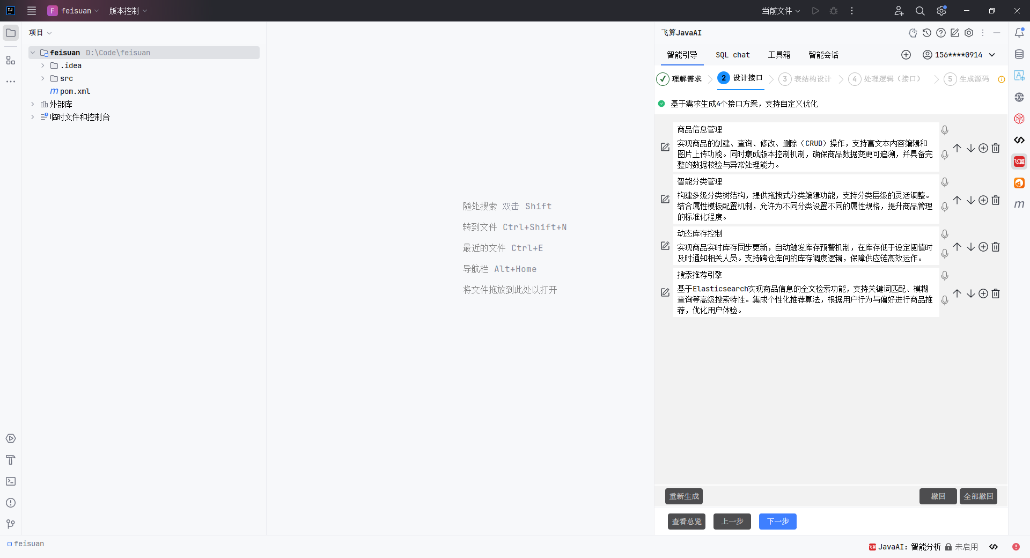Switch to the SQL chat tab
Viewport: 1030px width, 558px height.
pyautogui.click(x=733, y=55)
